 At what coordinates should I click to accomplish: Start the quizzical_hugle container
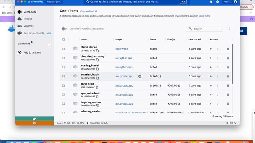pos(211,76)
